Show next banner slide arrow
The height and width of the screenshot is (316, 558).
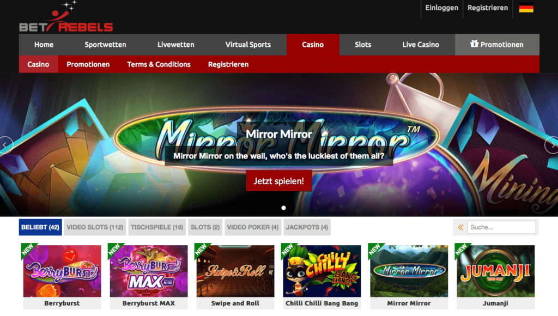coord(552,145)
